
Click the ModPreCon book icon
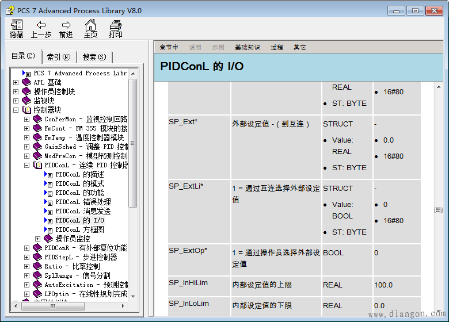(37, 156)
